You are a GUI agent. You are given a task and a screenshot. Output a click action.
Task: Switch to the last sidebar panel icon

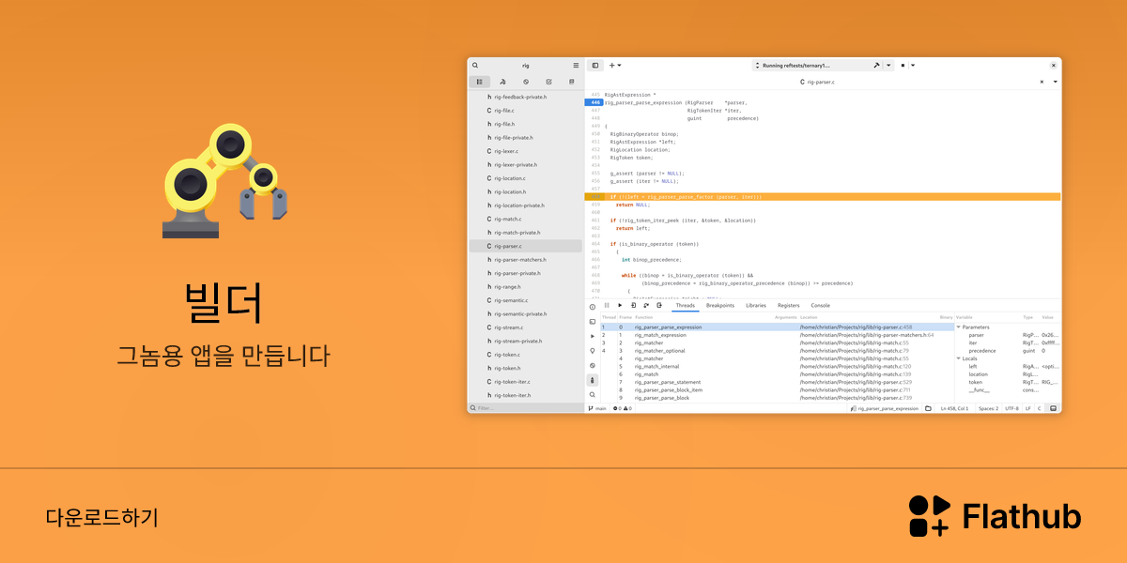point(571,82)
